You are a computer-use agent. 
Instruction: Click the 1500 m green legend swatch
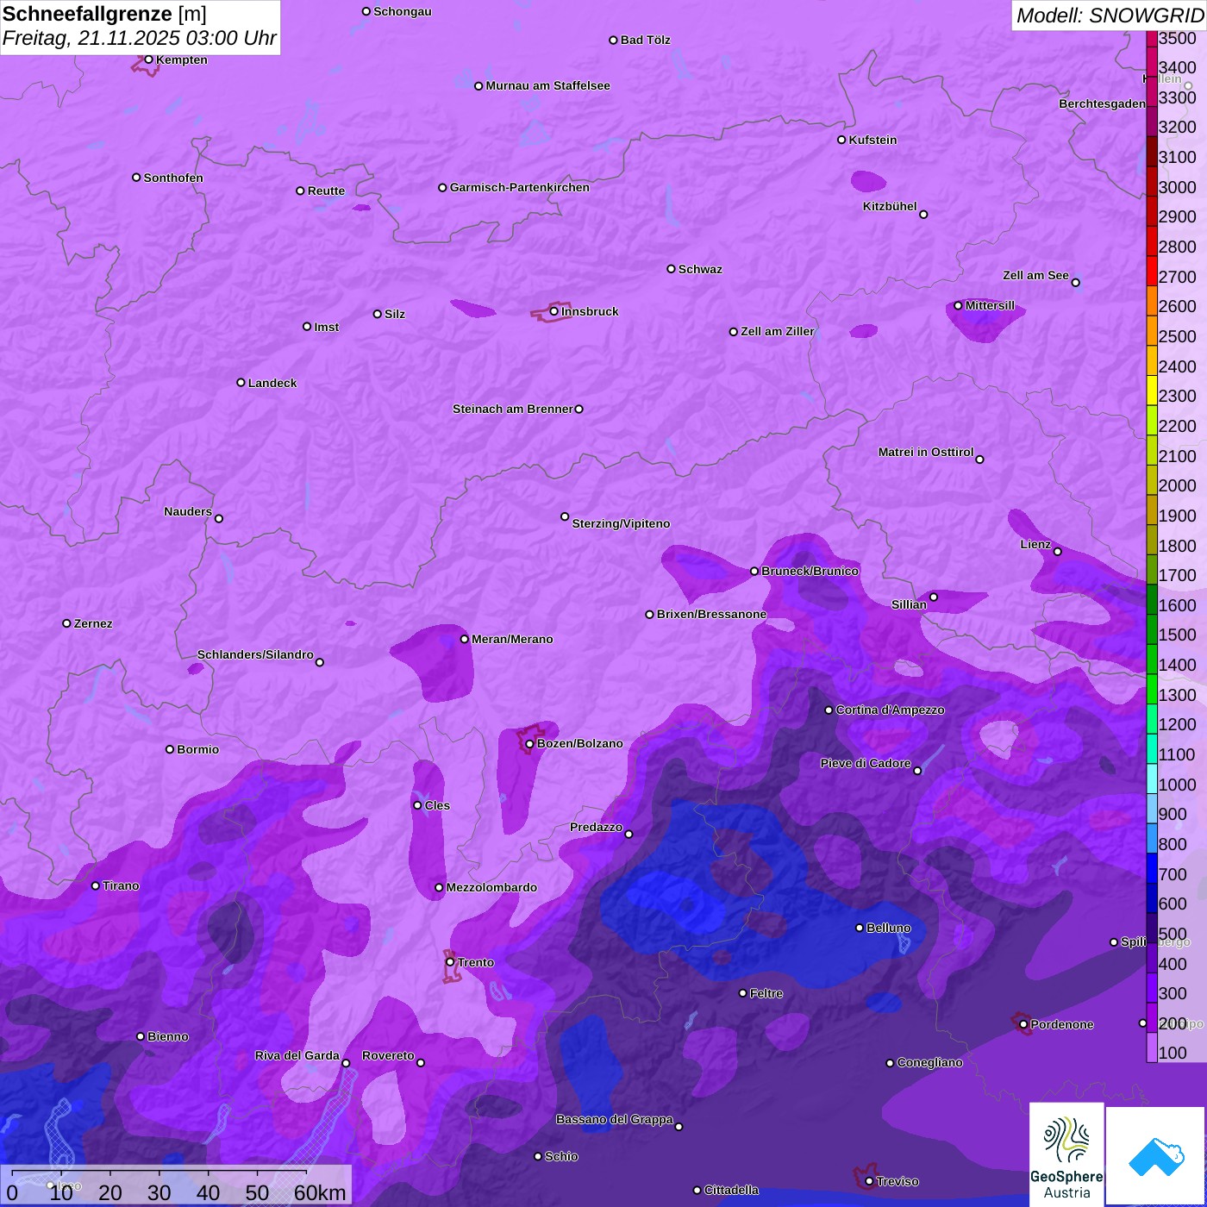click(1152, 629)
